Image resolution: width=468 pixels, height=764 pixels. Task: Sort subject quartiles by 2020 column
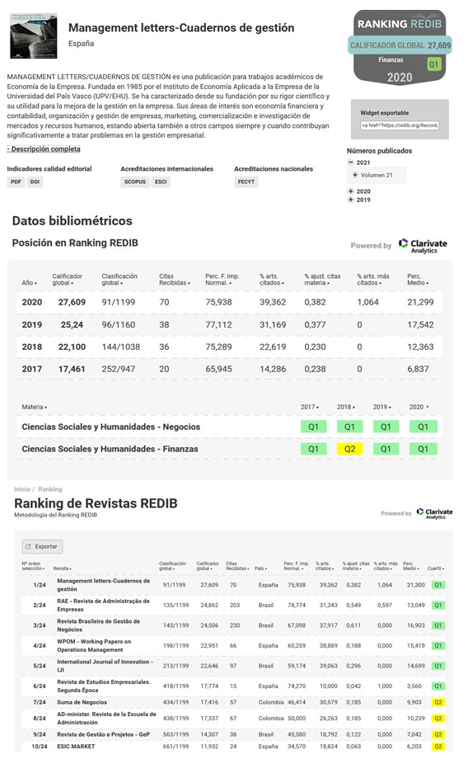pos(419,407)
